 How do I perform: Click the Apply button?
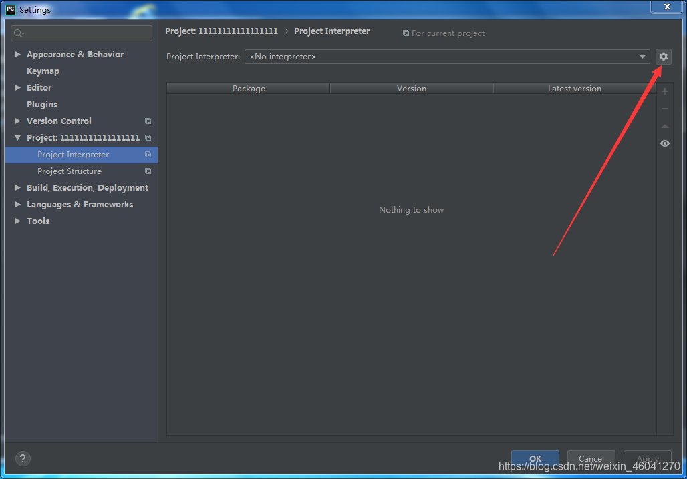647,458
